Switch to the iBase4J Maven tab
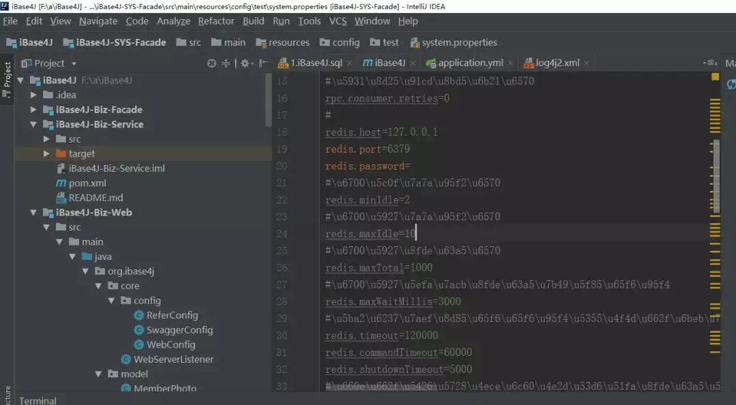736x405 pixels. point(384,63)
